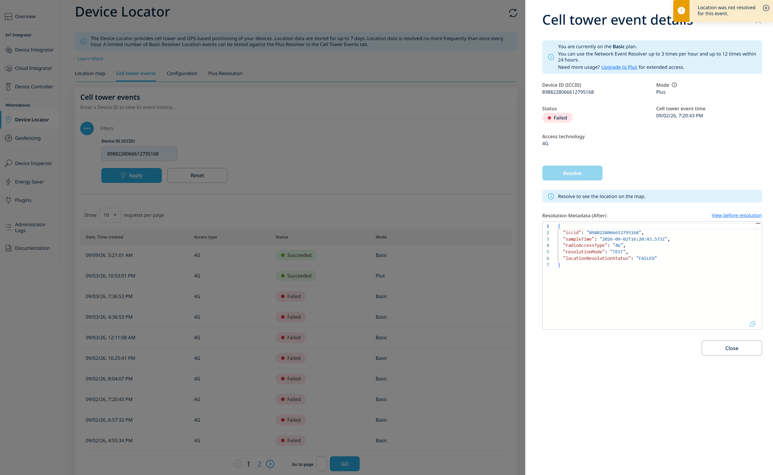Image resolution: width=773 pixels, height=475 pixels.
Task: Click the Plugins plug icon
Action: pos(8,200)
